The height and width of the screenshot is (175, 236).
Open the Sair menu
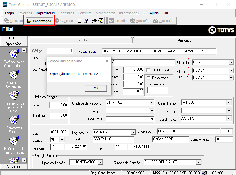tap(165, 13)
